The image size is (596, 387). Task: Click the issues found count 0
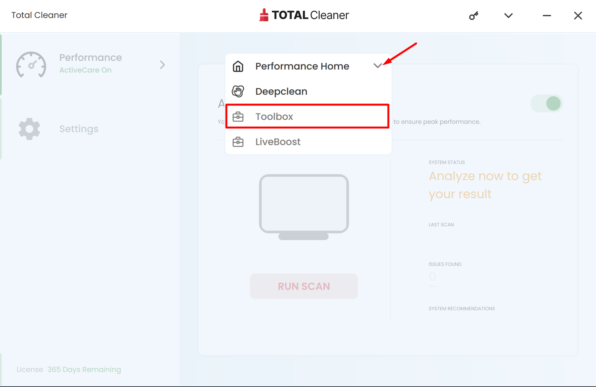pos(432,277)
